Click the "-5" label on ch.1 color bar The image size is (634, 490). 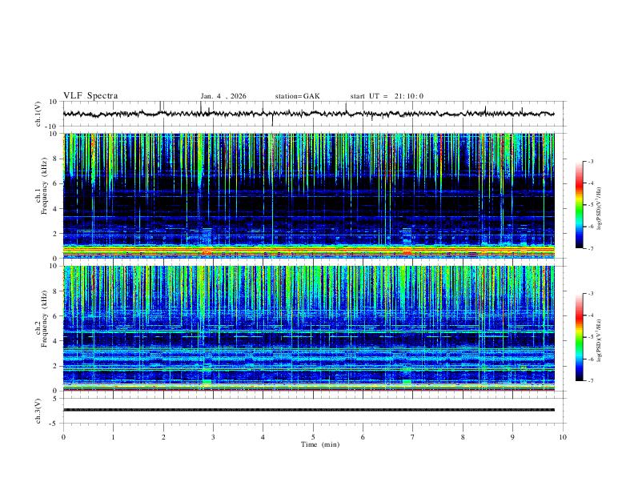click(590, 205)
